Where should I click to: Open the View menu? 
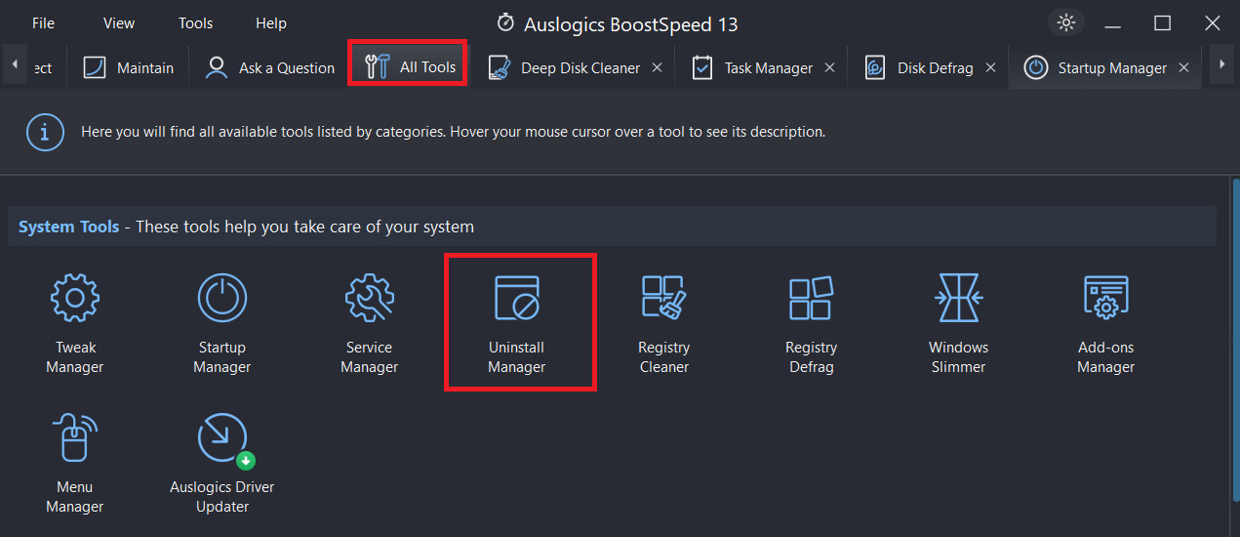[x=119, y=22]
